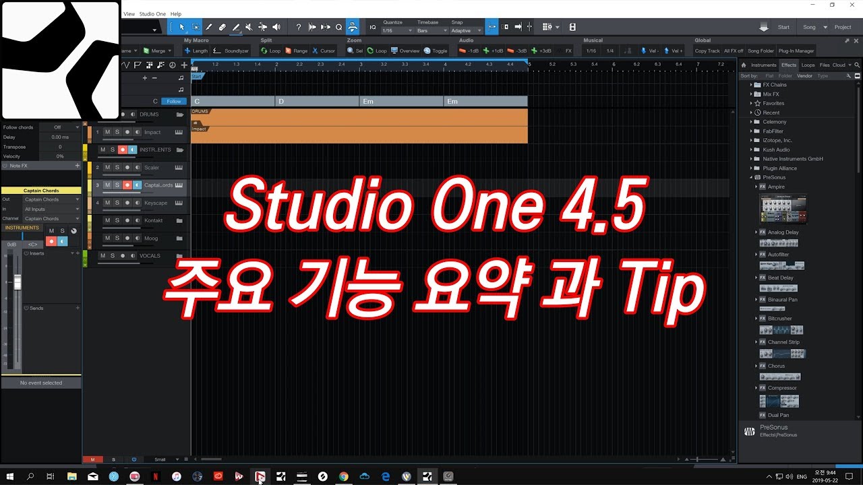Click the Zoom Toggle macro button
This screenshot has width=863, height=485.
pos(436,51)
